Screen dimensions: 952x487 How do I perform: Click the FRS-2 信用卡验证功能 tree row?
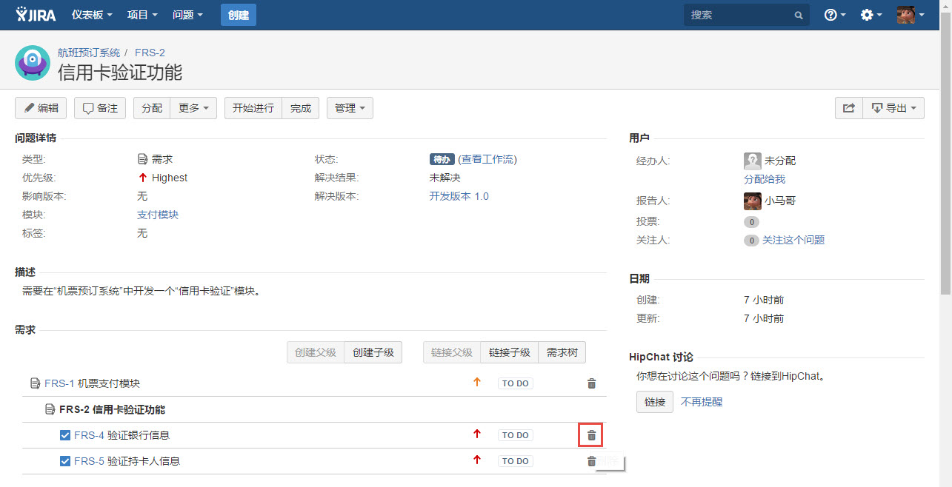314,409
